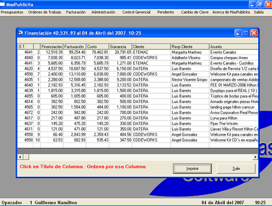Open the Control Gerencial menu
The image size is (272, 206).
click(x=136, y=12)
